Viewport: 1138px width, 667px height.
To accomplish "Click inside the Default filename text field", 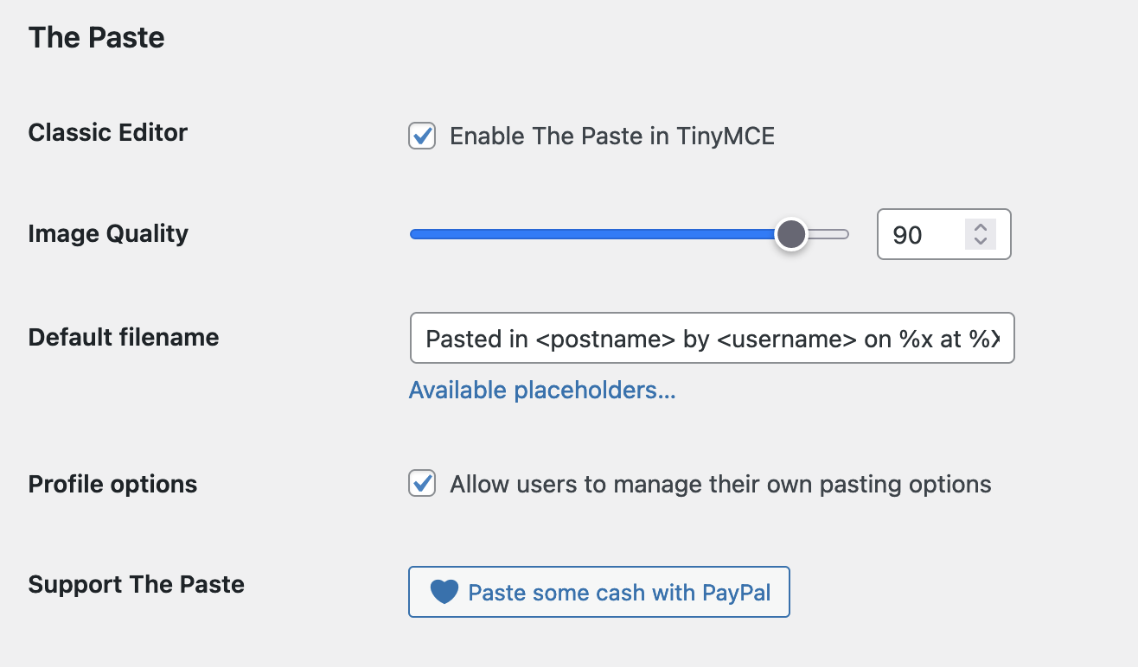I will tap(712, 338).
